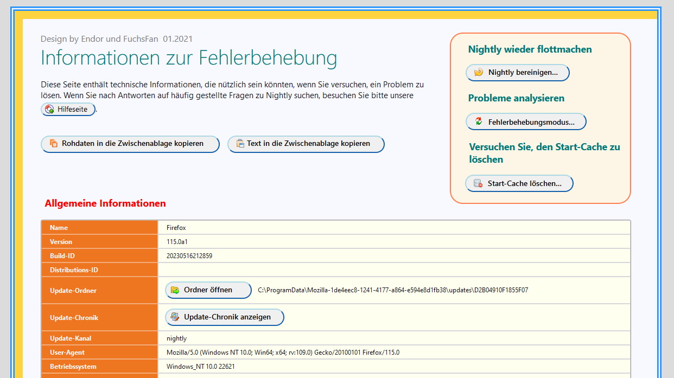
Task: Click the broom icon on Nightly bereinigen
Action: tap(479, 72)
